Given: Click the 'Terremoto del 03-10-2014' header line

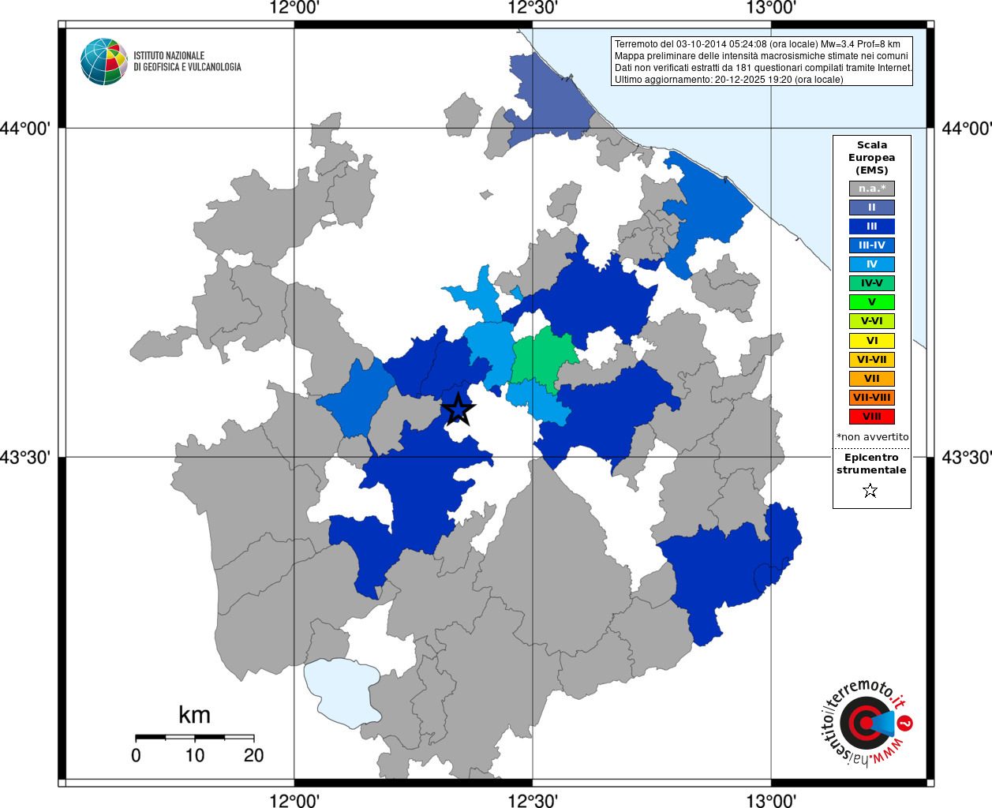Looking at the screenshot, I should (x=758, y=44).
